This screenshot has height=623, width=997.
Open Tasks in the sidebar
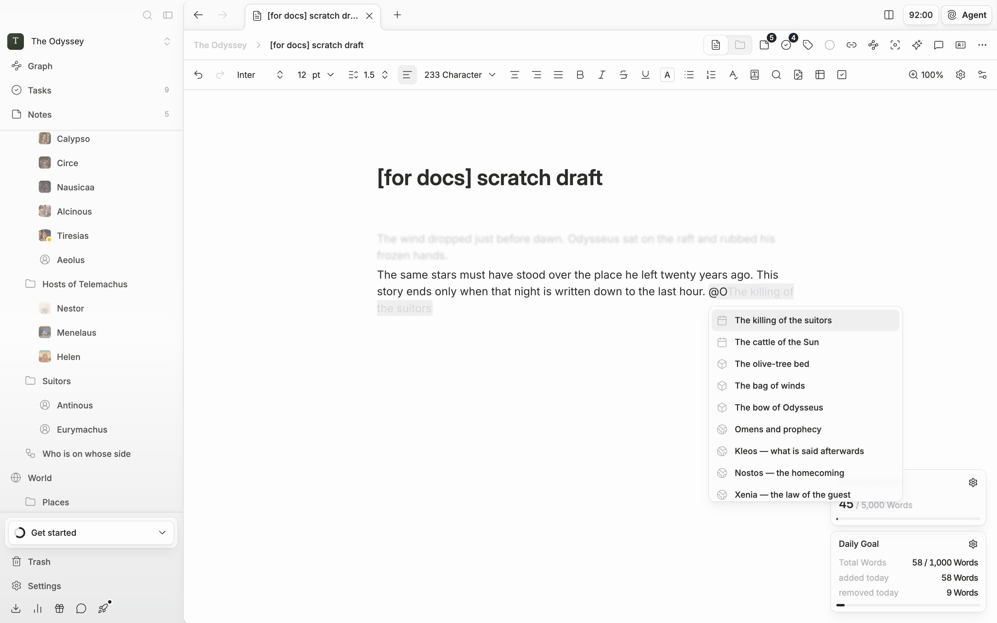(91, 90)
